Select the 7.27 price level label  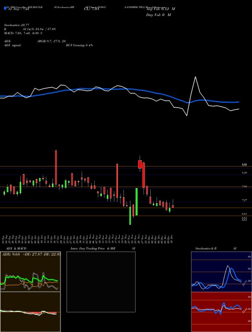(244, 200)
